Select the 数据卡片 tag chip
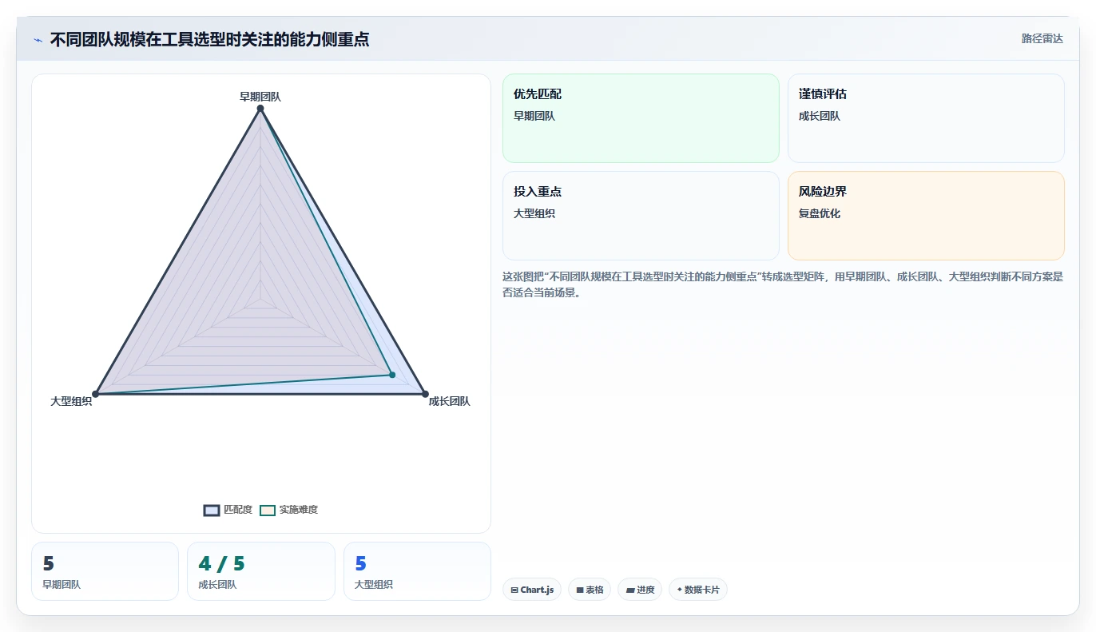The width and height of the screenshot is (1096, 632). point(698,590)
